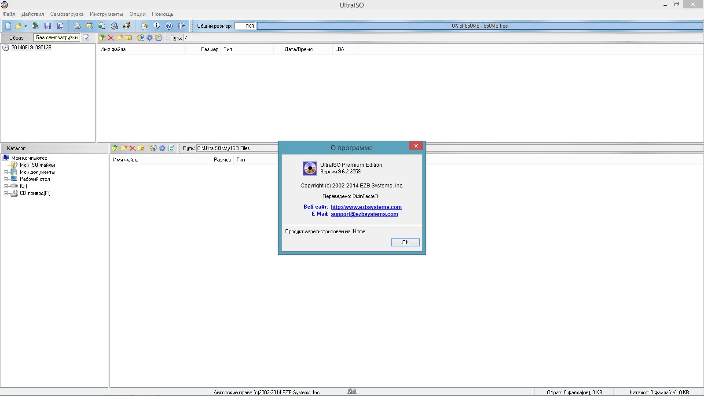Viewport: 704px width, 396px height.
Task: Expand the Мои документы tree node
Action: pyautogui.click(x=6, y=172)
